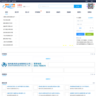Click the magnifier icon in search box
The height and width of the screenshot is (96, 96).
coord(41,6)
